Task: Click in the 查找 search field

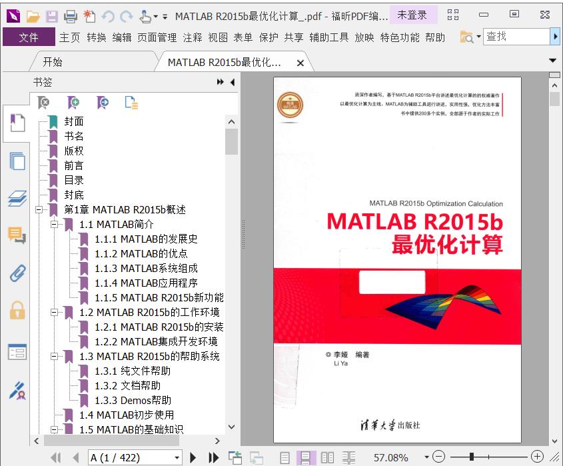Action: tap(516, 37)
